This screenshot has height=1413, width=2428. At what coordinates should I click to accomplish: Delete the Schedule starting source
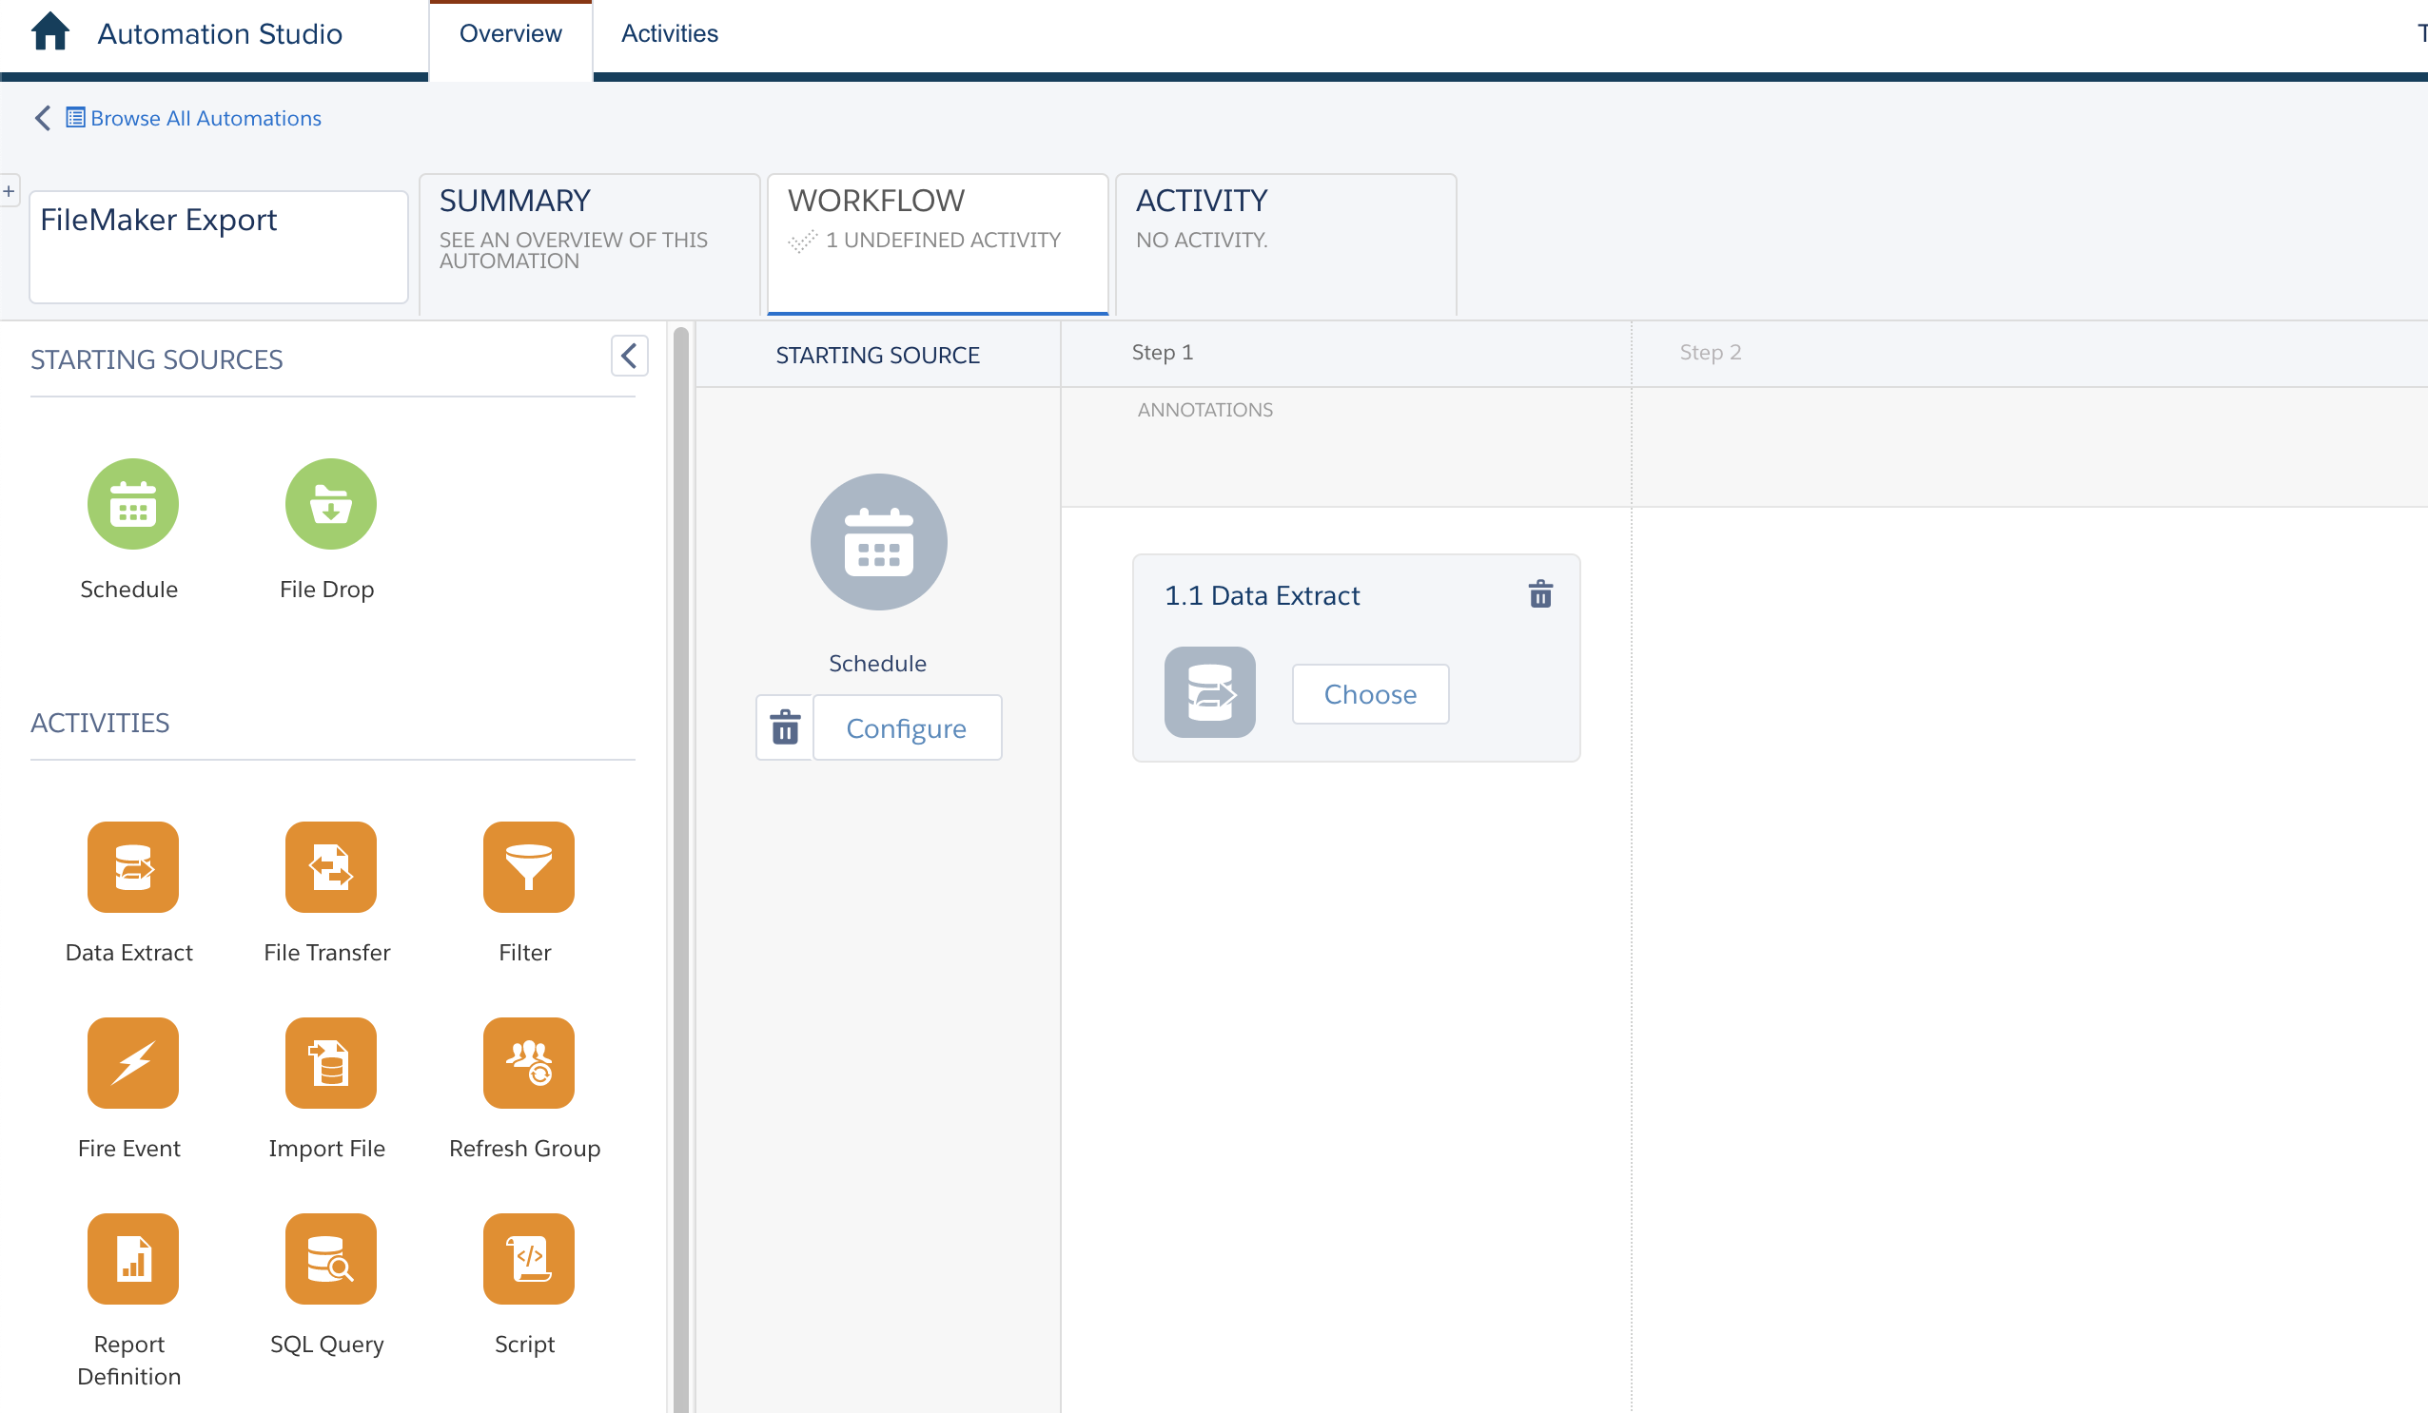click(x=782, y=726)
